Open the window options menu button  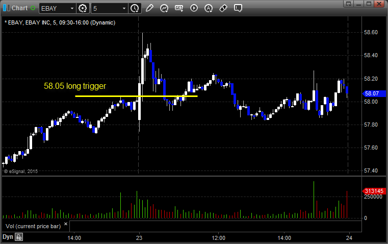(x=349, y=4)
